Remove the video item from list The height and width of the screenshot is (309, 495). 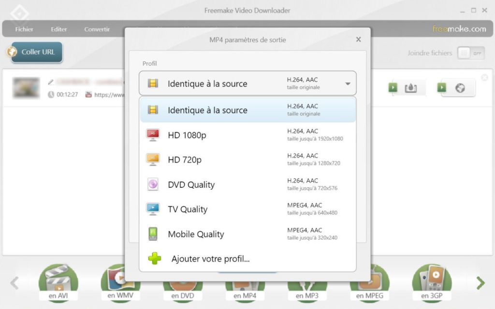pyautogui.click(x=484, y=78)
